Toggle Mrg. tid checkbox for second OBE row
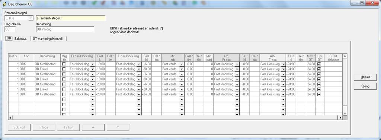This screenshot has width=381, height=140. click(x=64, y=79)
